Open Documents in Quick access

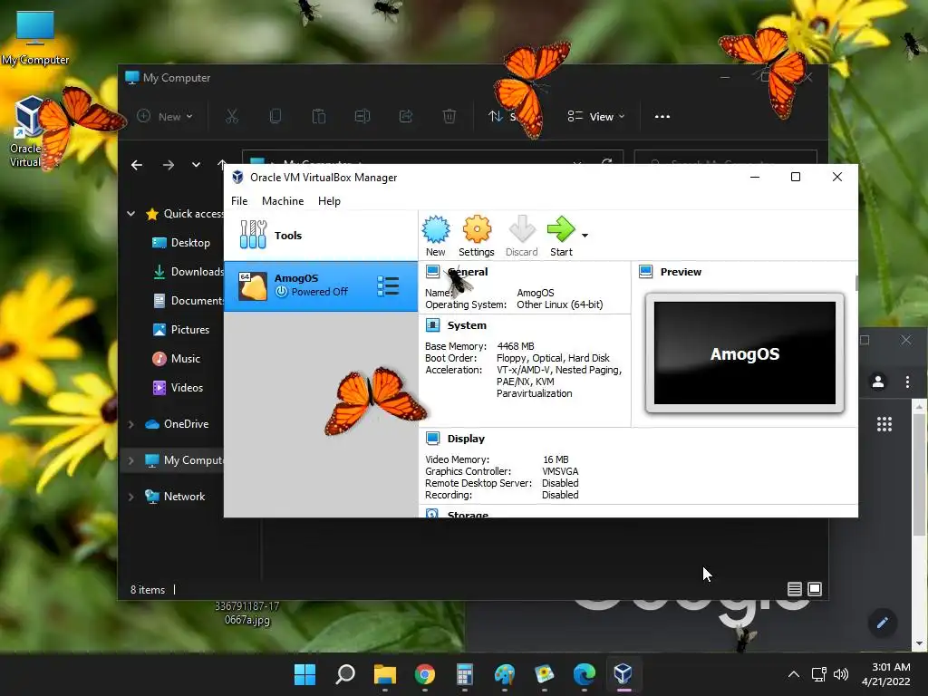(188, 301)
